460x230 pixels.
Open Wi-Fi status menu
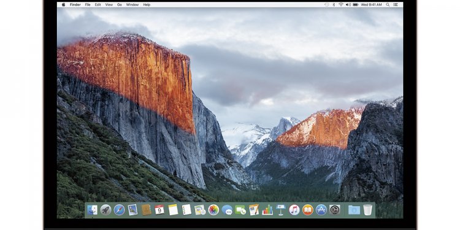click(341, 5)
